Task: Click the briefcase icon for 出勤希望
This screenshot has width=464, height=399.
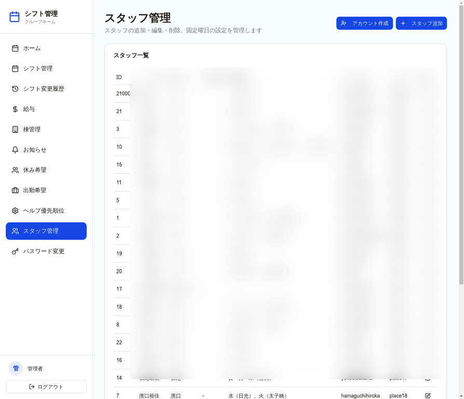Action: (15, 190)
